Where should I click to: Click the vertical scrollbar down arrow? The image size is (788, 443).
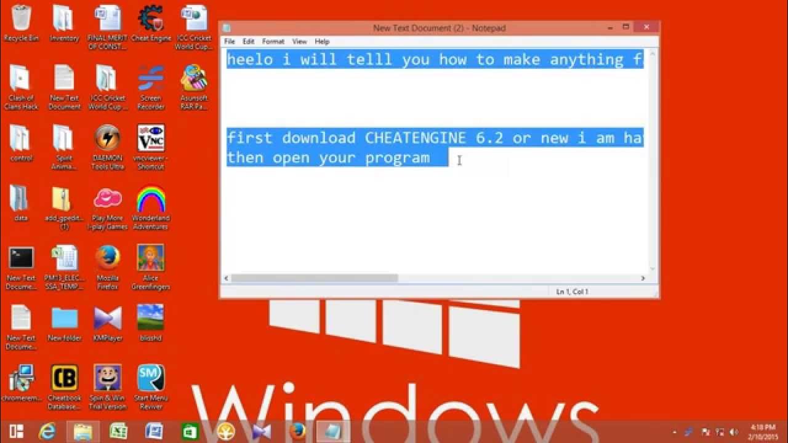coord(653,269)
